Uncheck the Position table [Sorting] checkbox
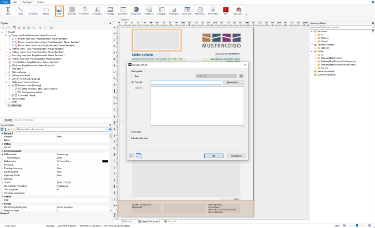The width and height of the screenshot is (375, 228). coord(13,85)
